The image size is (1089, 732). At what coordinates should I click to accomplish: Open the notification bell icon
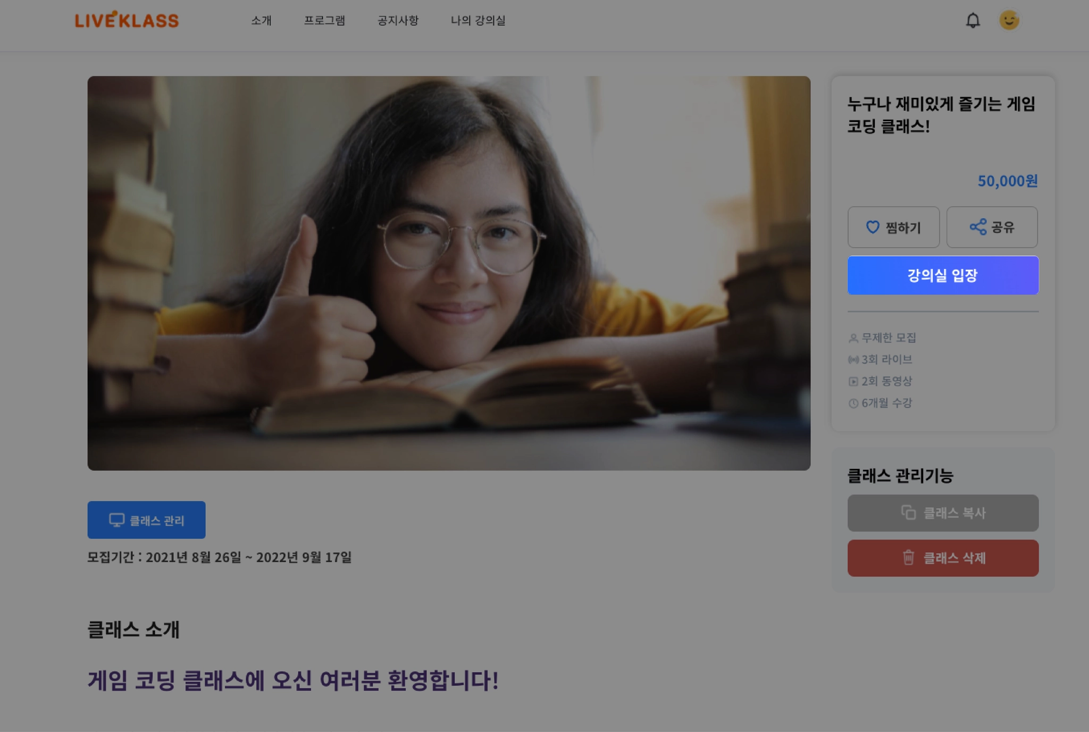pos(973,20)
